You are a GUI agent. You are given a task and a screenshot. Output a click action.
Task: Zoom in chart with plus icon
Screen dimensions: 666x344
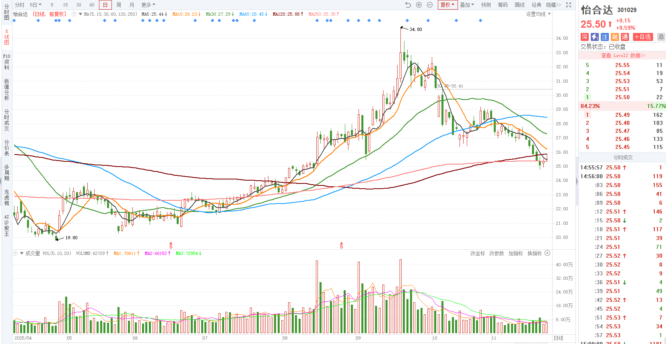[419, 5]
